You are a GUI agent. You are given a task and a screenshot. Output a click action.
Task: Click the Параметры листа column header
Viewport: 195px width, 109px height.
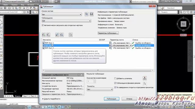tap(117, 40)
